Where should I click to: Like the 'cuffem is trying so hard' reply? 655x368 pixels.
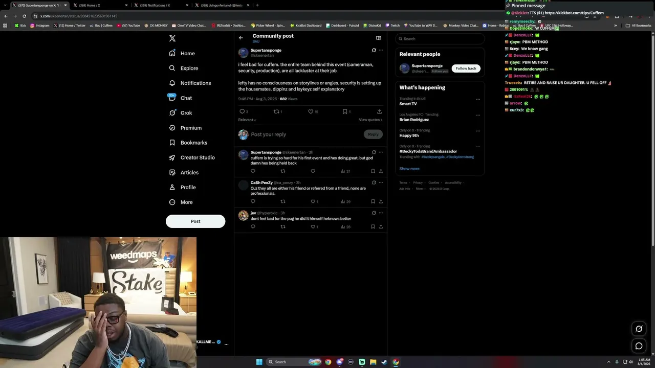pyautogui.click(x=313, y=171)
